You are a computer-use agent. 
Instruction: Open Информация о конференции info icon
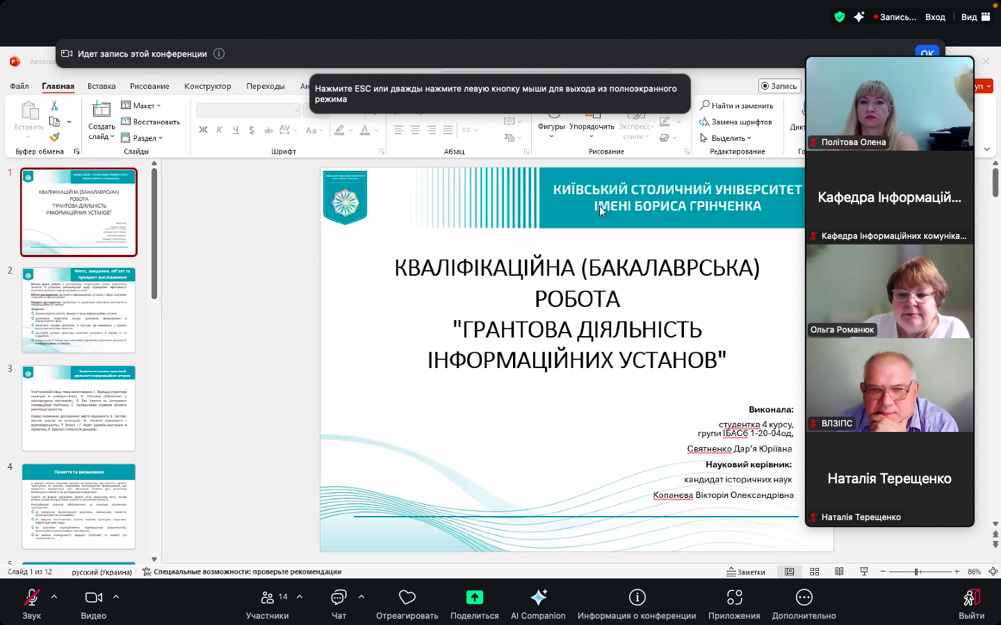coord(637,598)
